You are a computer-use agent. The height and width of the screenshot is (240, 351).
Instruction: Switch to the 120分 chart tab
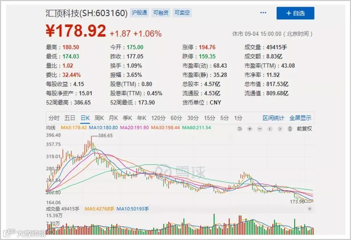tap(158, 118)
